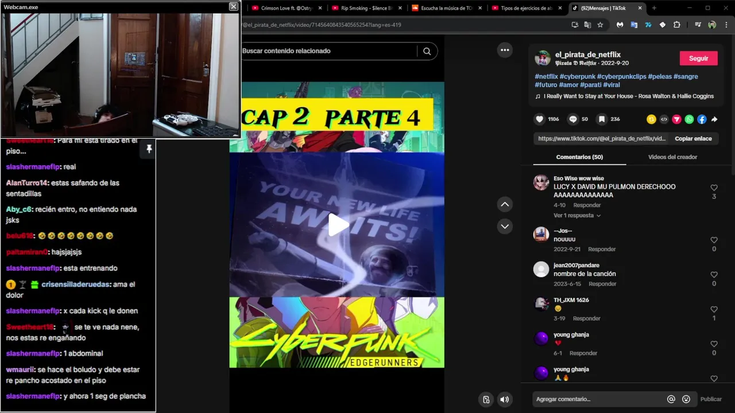Bookmark page with star icon
The width and height of the screenshot is (735, 413).
click(x=600, y=25)
